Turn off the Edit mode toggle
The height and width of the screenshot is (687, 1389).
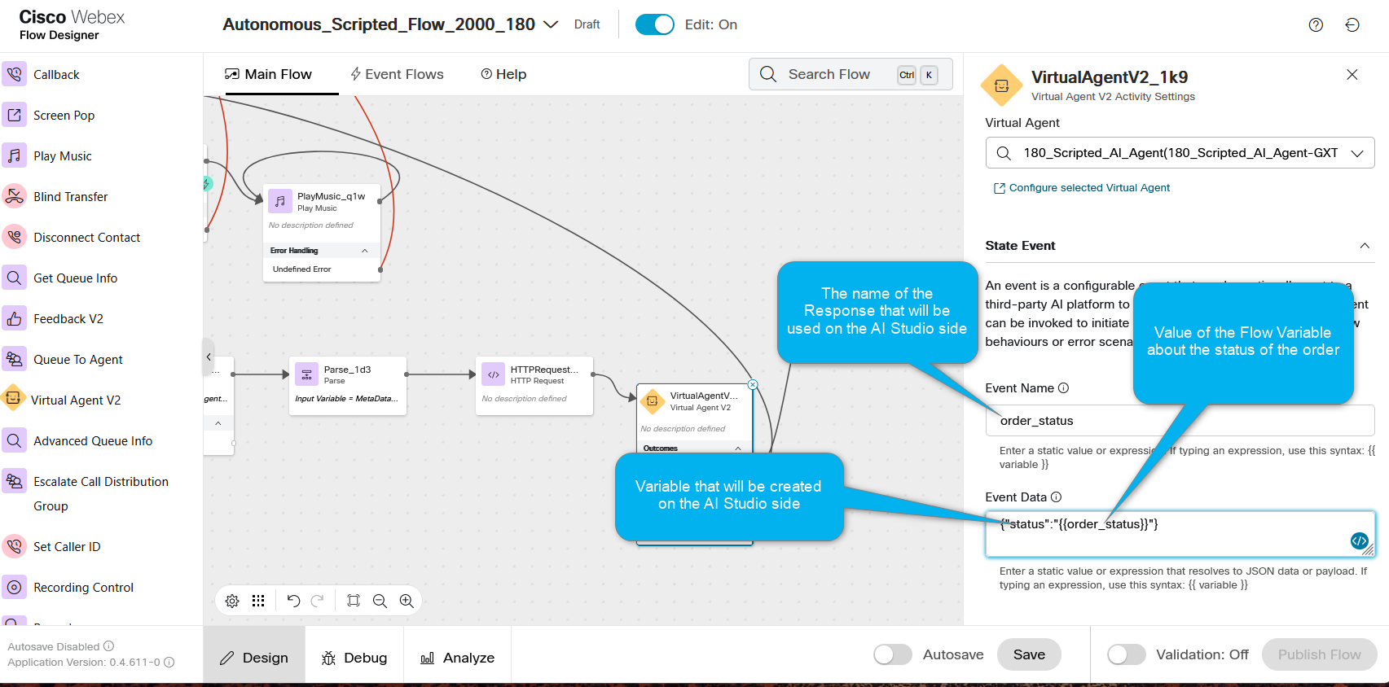[x=654, y=24]
